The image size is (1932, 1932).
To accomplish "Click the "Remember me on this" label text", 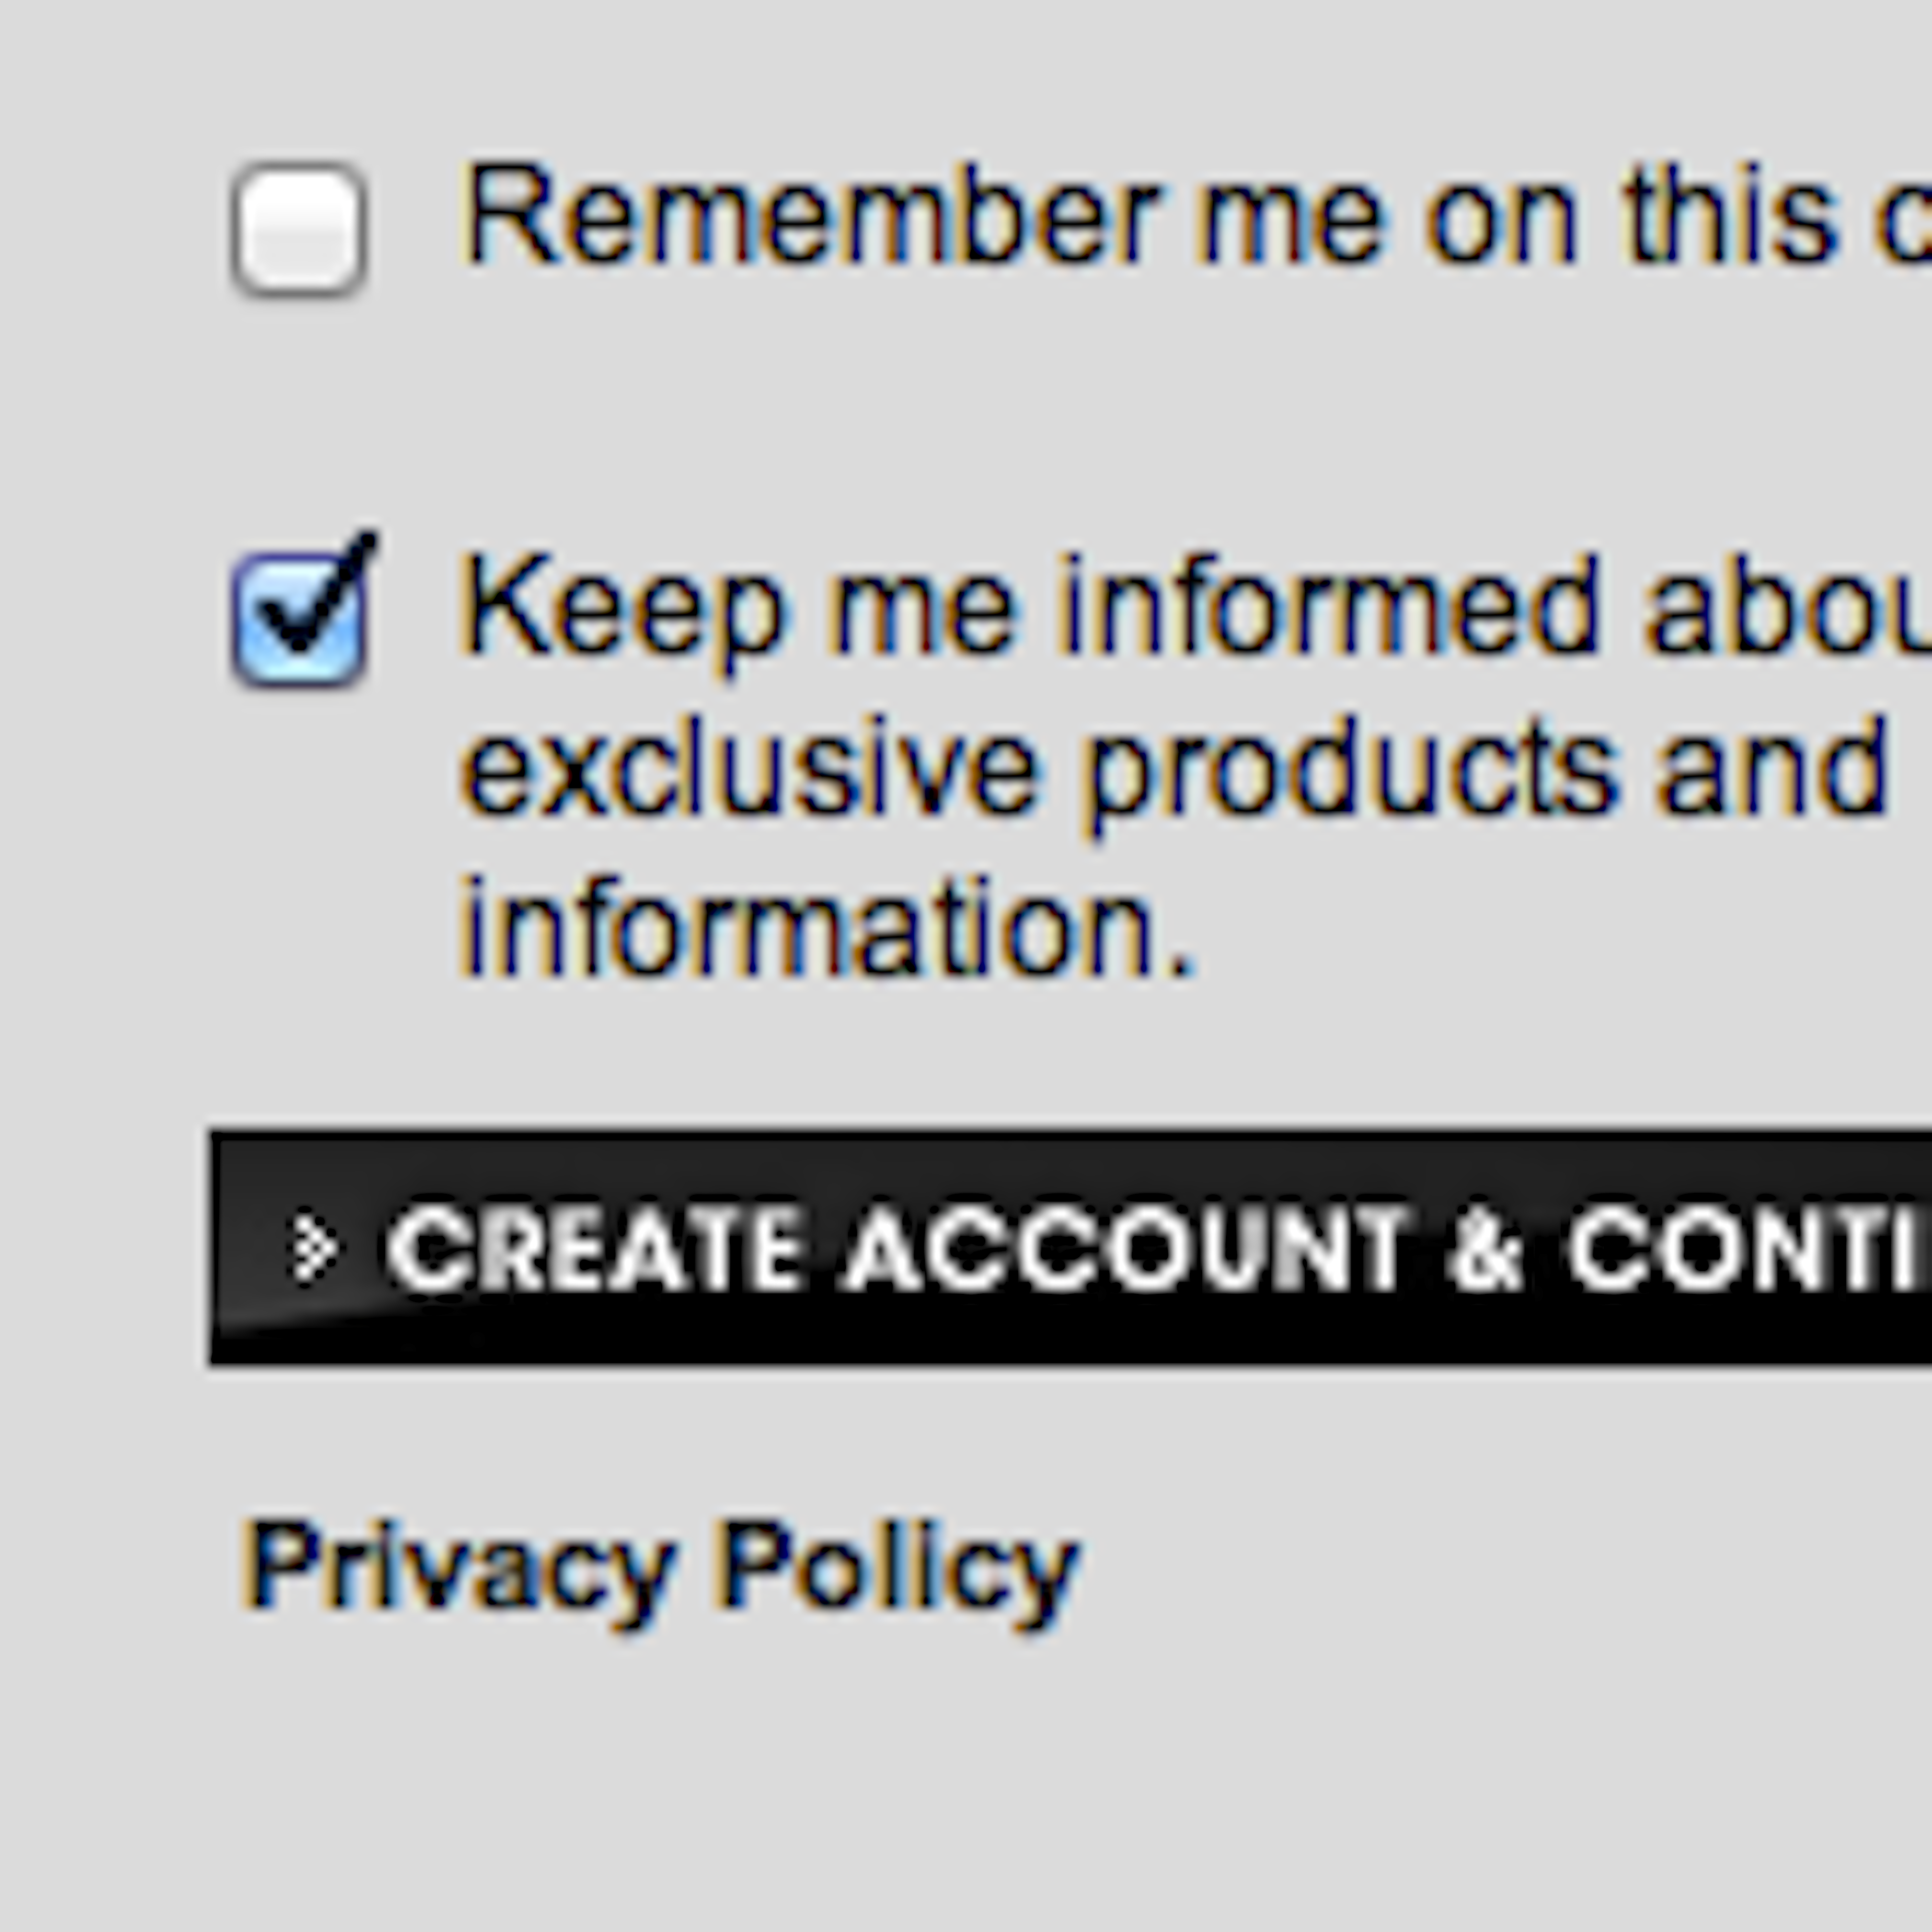I will click(x=1150, y=216).
